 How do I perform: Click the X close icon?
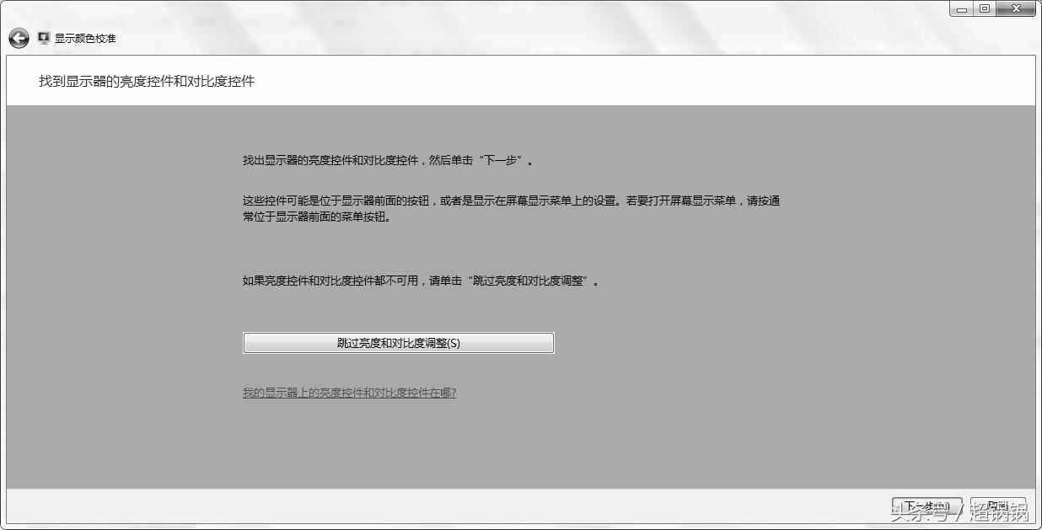pos(1013,8)
